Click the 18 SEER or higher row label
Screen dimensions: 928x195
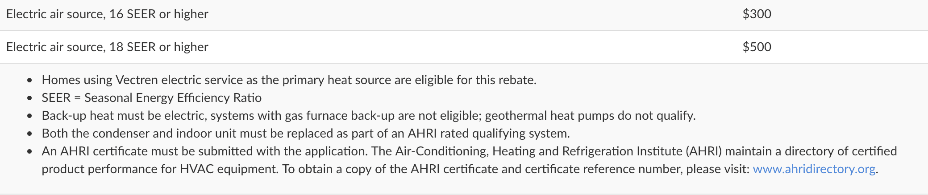point(107,47)
